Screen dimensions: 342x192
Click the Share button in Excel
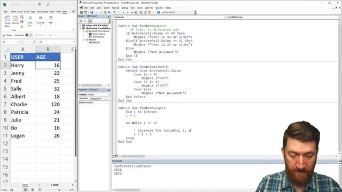point(7,35)
